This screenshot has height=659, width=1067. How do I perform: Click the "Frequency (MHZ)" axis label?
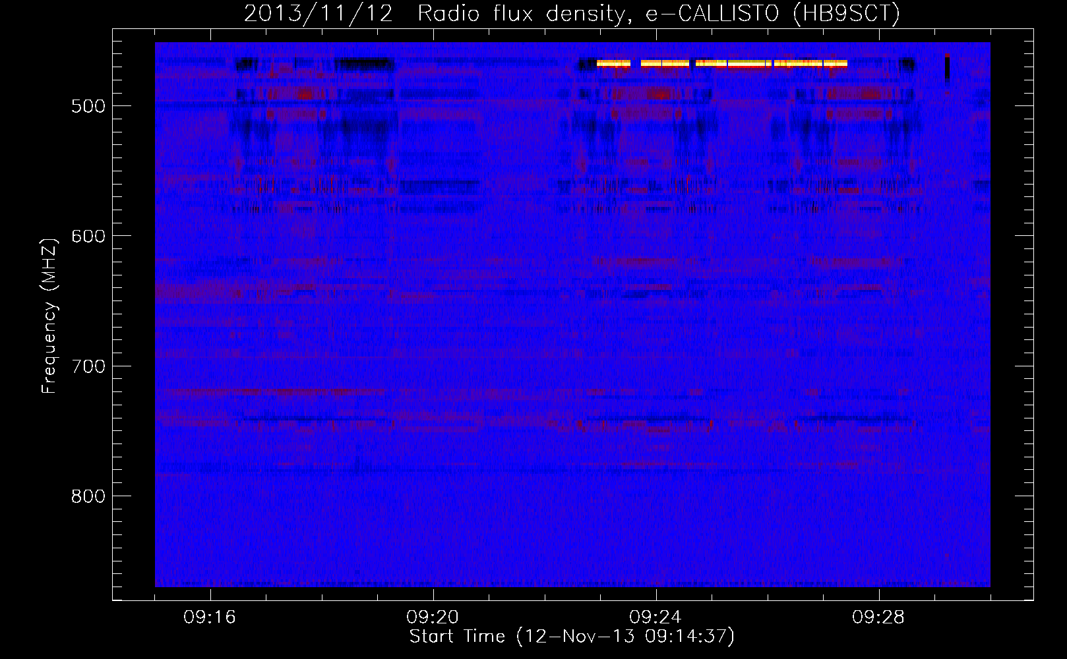(49, 316)
